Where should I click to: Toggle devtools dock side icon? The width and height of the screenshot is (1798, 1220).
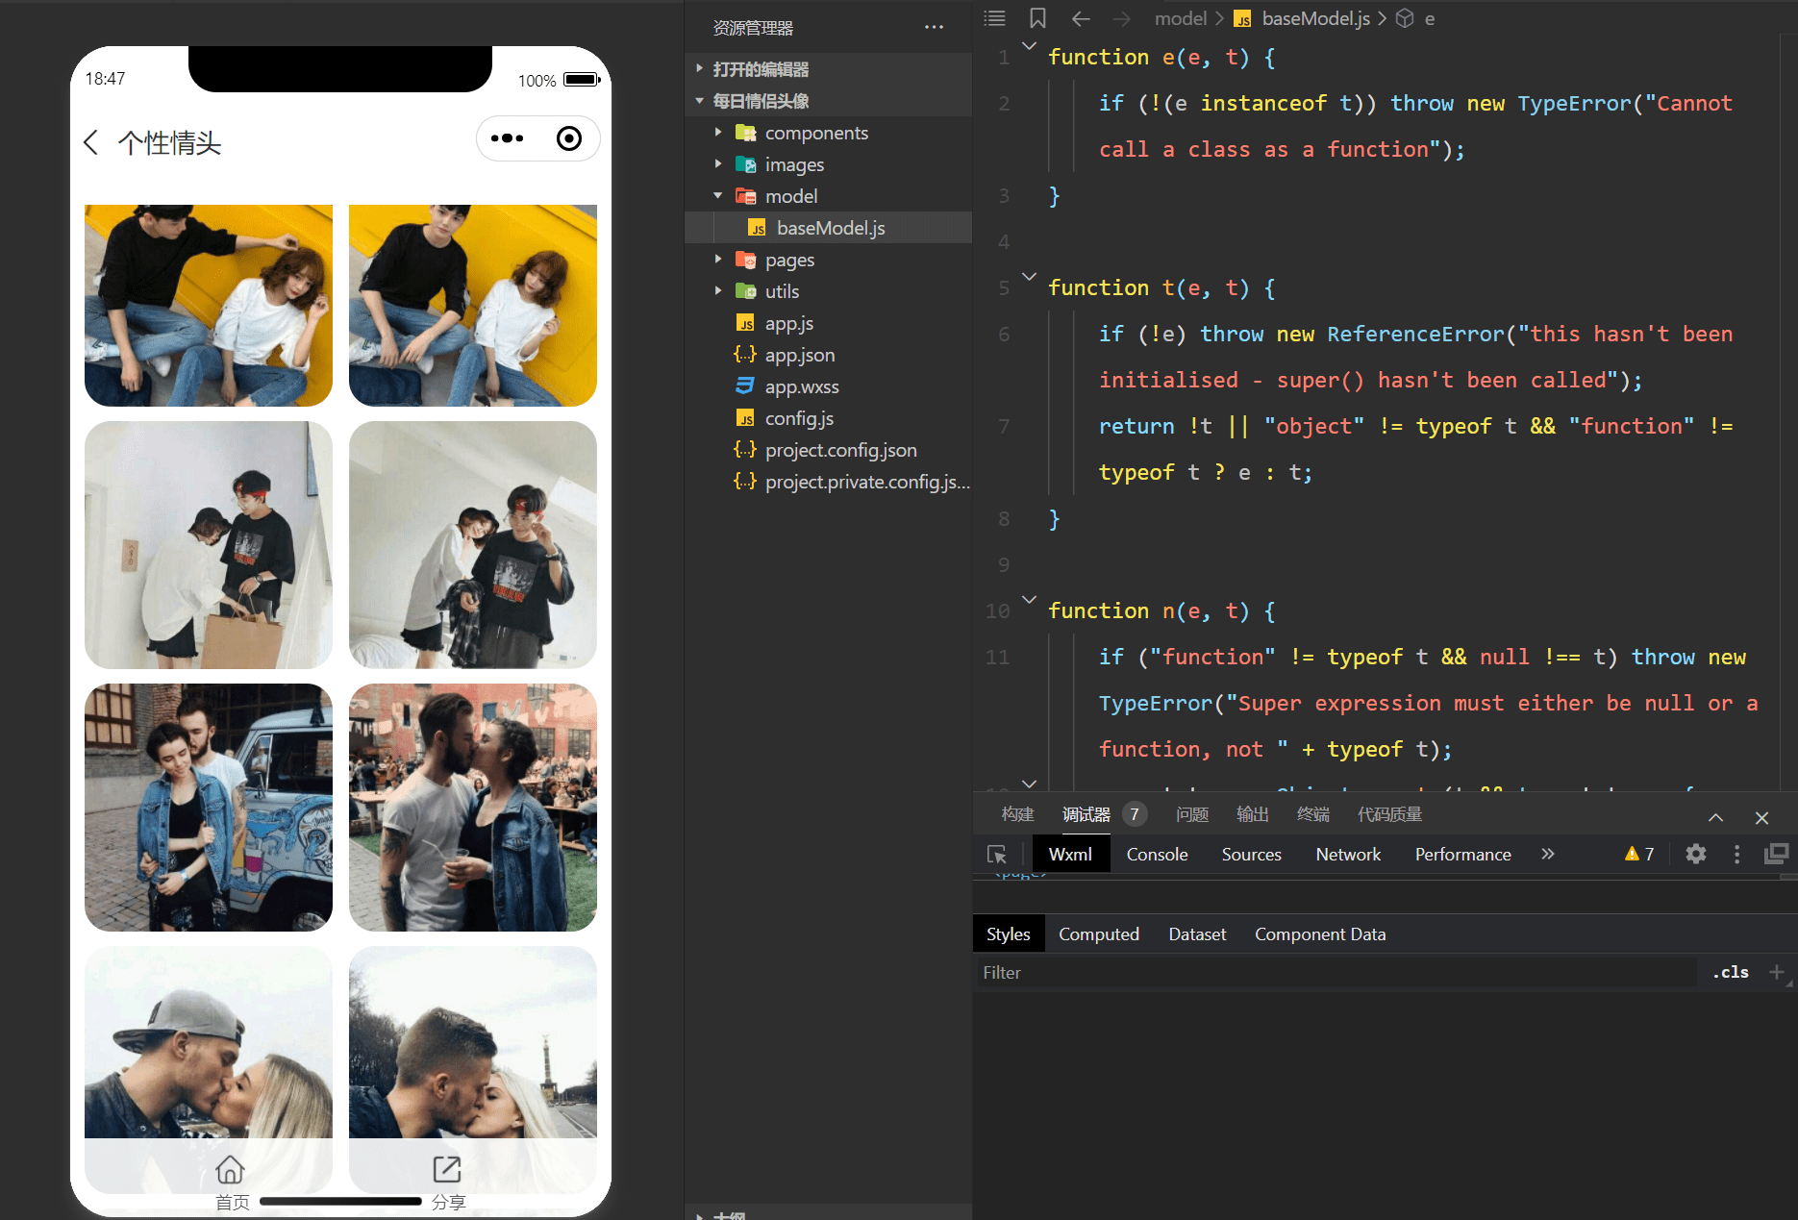(x=1776, y=854)
